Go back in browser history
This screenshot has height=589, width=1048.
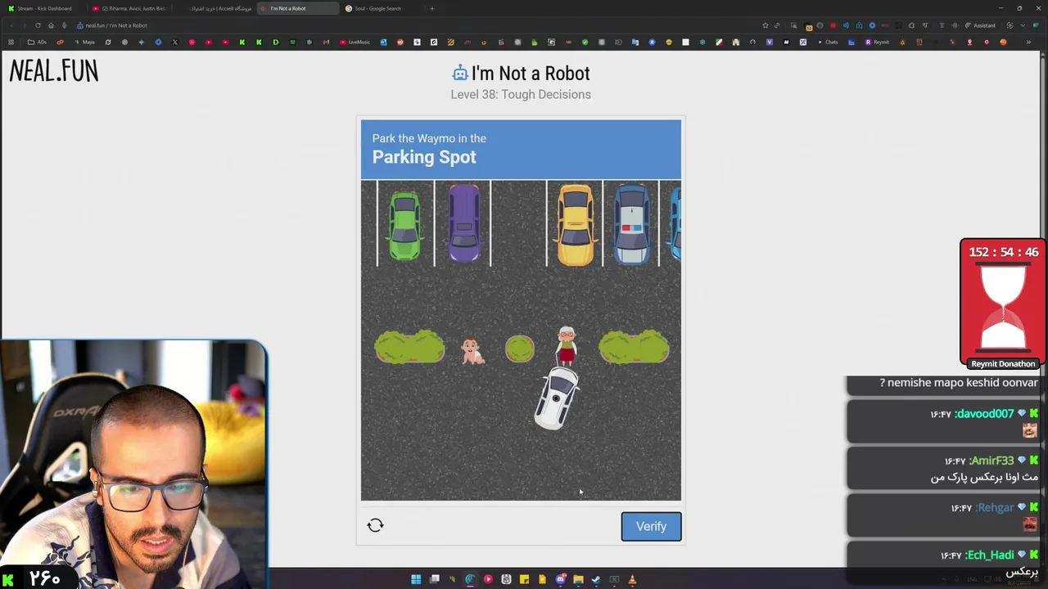[11, 25]
